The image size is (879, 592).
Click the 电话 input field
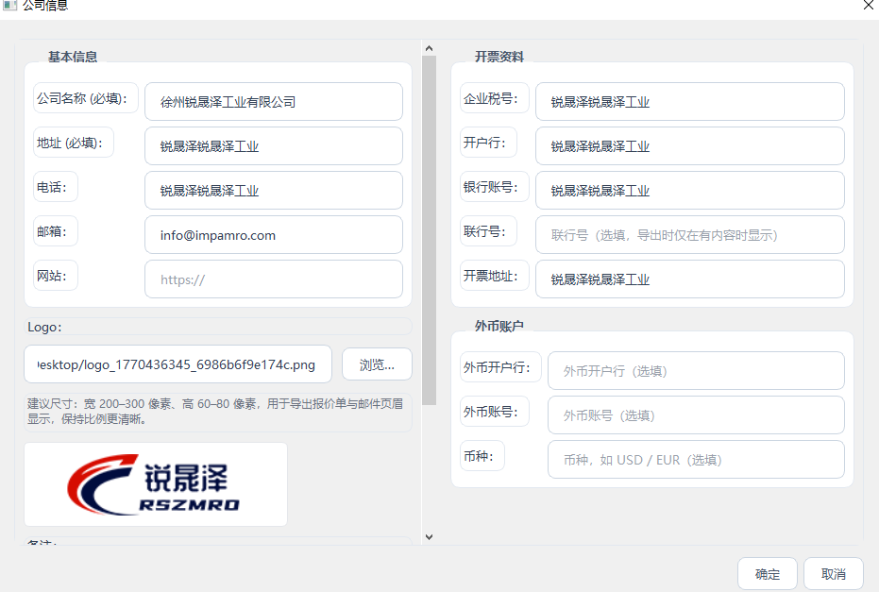[x=274, y=190]
